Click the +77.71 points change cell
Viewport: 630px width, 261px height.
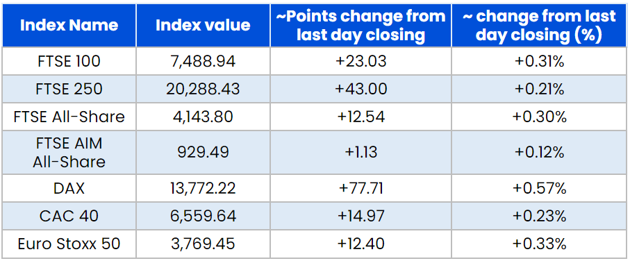[360, 188]
